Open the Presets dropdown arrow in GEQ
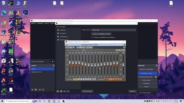184x103 pixels. pyautogui.click(x=71, y=47)
